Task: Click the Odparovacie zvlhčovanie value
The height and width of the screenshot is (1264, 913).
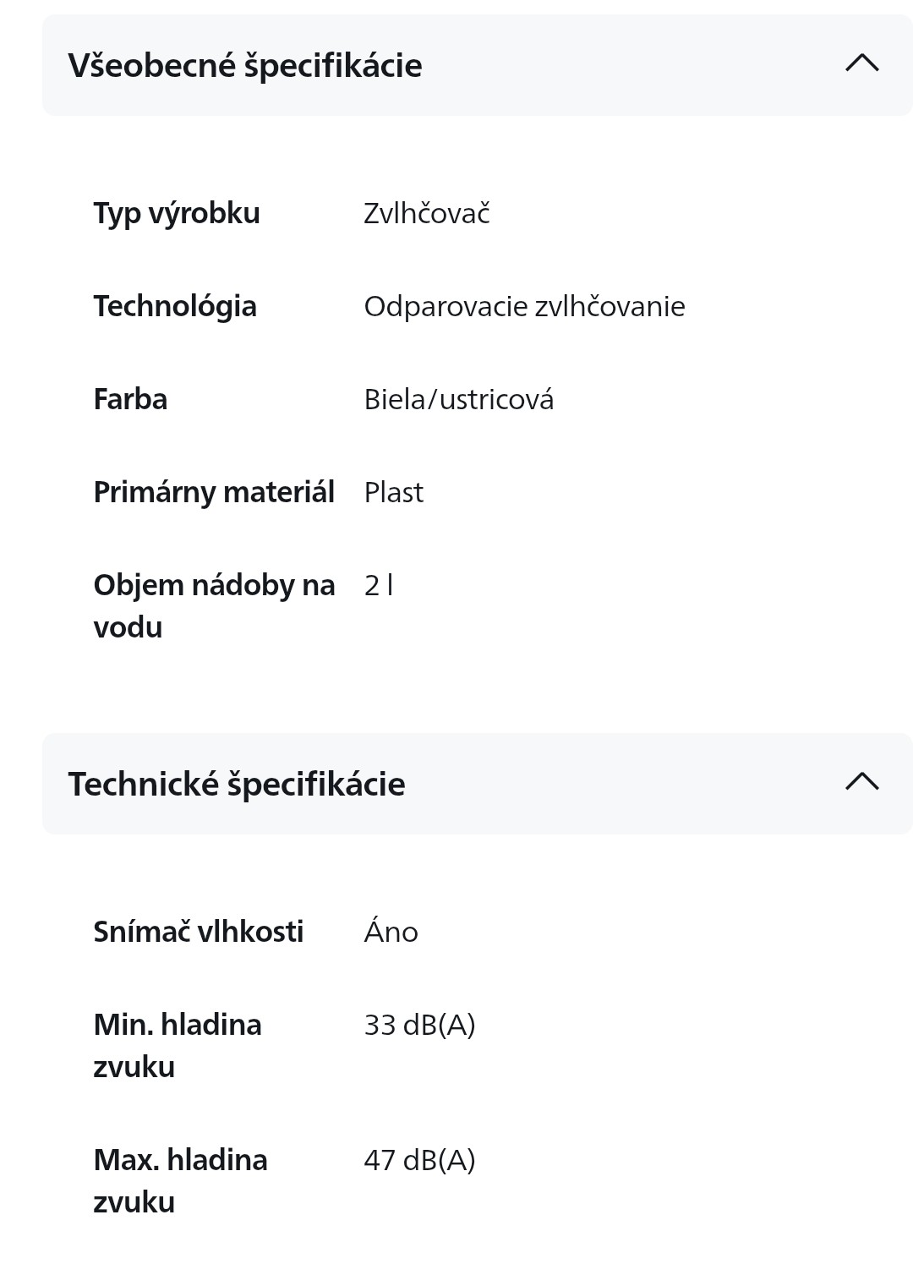Action: [524, 306]
